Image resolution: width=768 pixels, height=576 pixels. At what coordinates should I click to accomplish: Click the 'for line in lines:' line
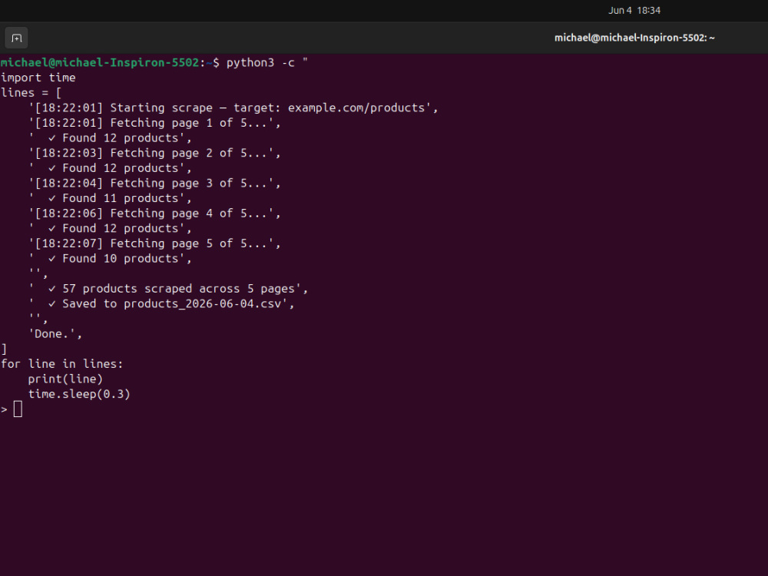tap(61, 364)
